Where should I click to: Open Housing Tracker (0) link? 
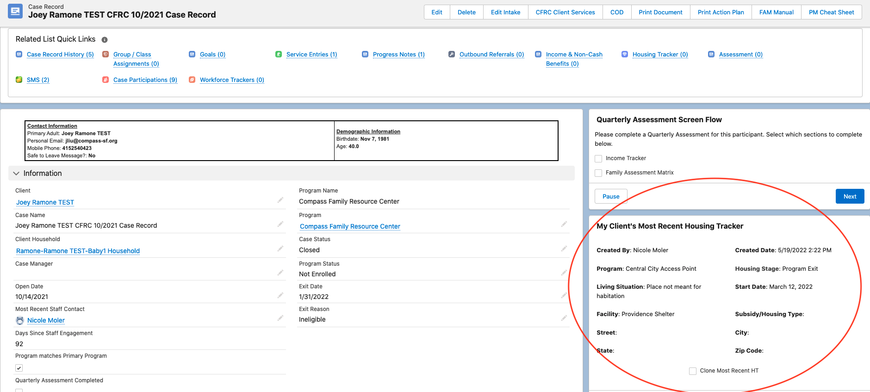660,54
